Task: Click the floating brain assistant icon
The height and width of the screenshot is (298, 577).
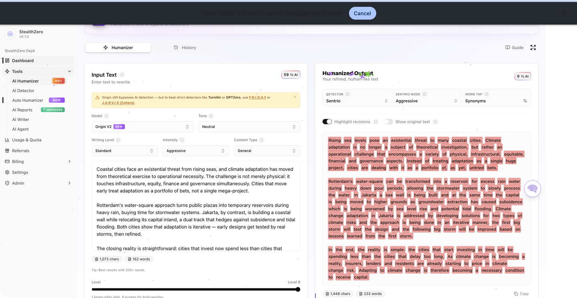Action: 532,188
